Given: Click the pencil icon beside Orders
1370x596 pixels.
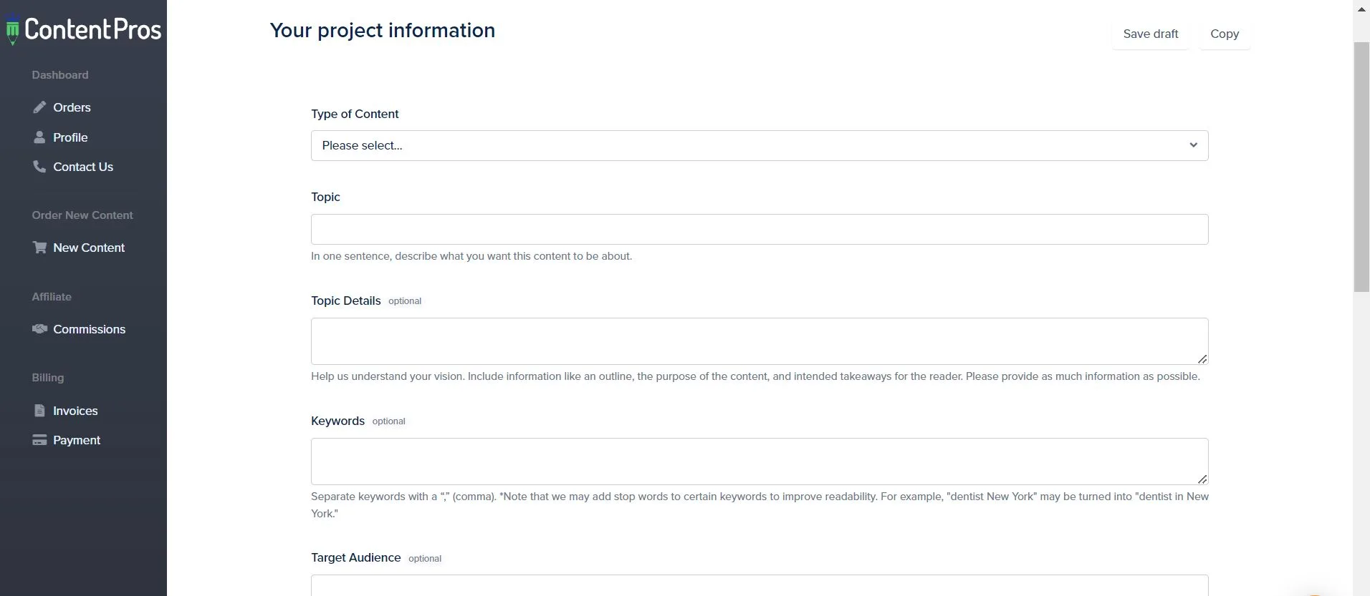Looking at the screenshot, I should tap(39, 107).
